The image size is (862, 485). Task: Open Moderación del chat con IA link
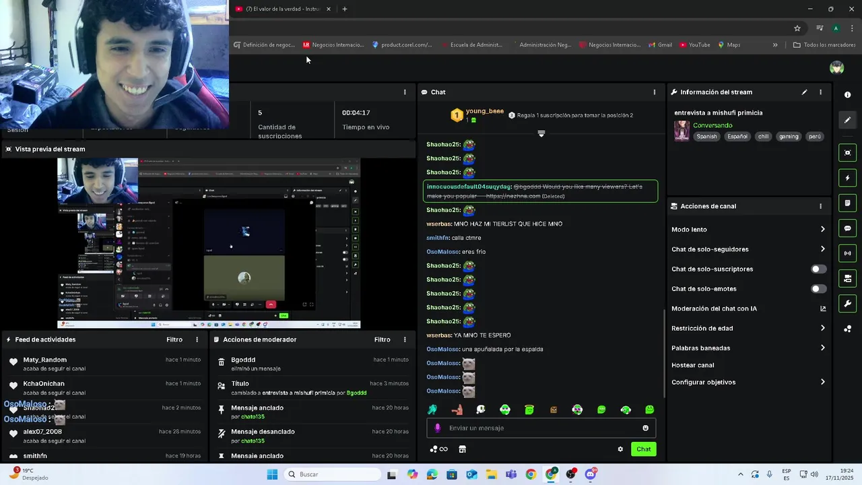[748, 309]
